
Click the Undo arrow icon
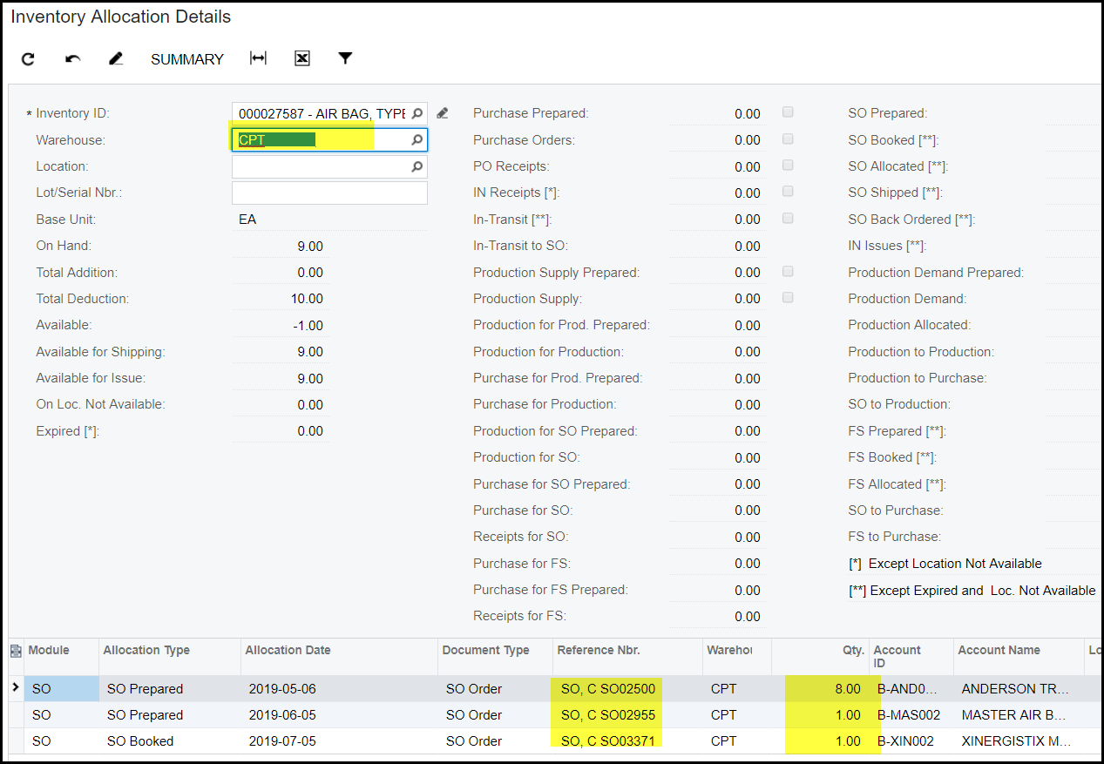click(x=73, y=59)
